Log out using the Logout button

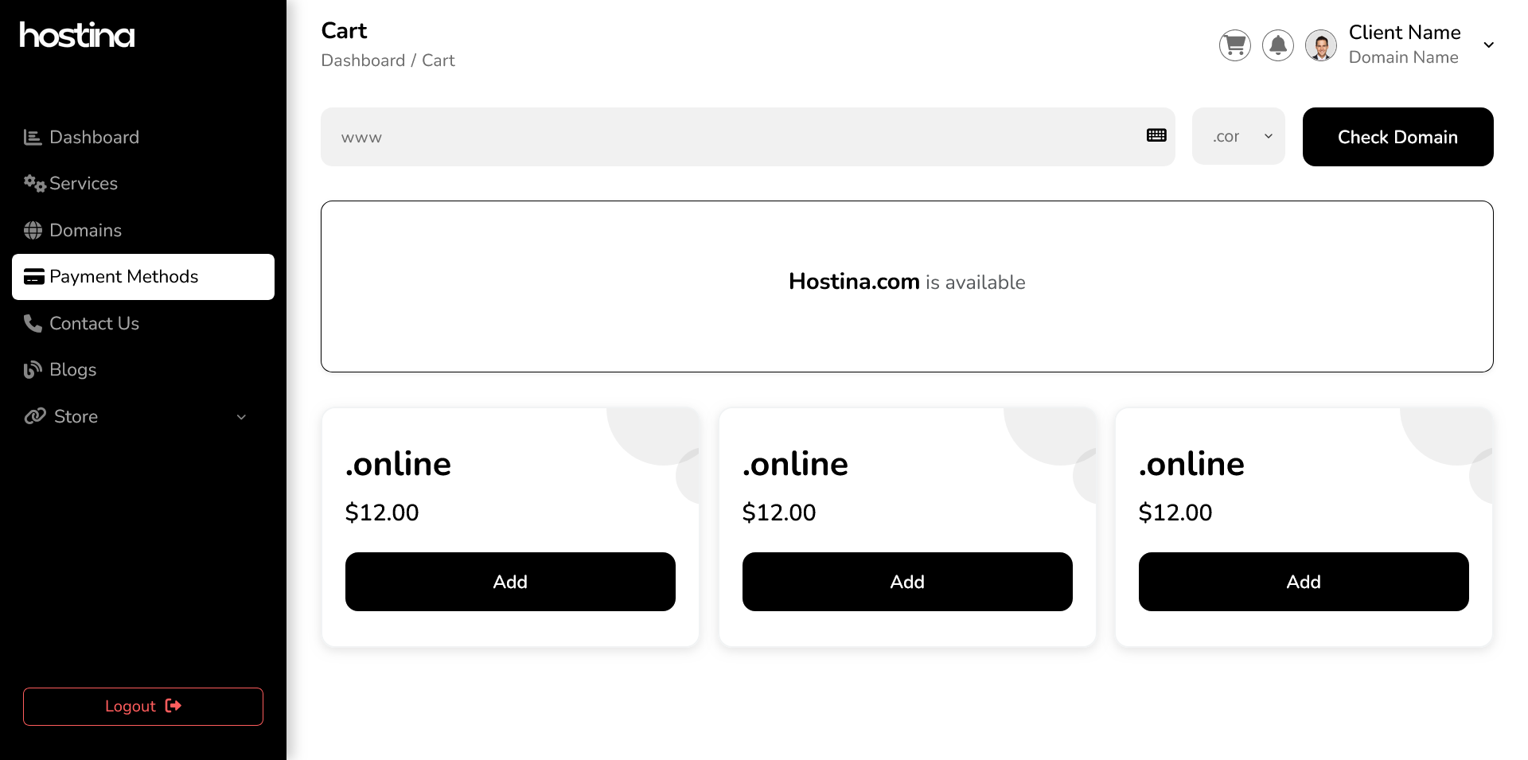(x=143, y=707)
